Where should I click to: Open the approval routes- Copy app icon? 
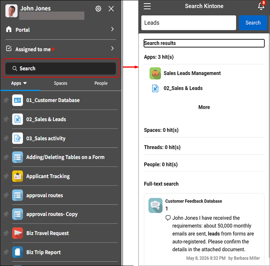[x=18, y=214]
